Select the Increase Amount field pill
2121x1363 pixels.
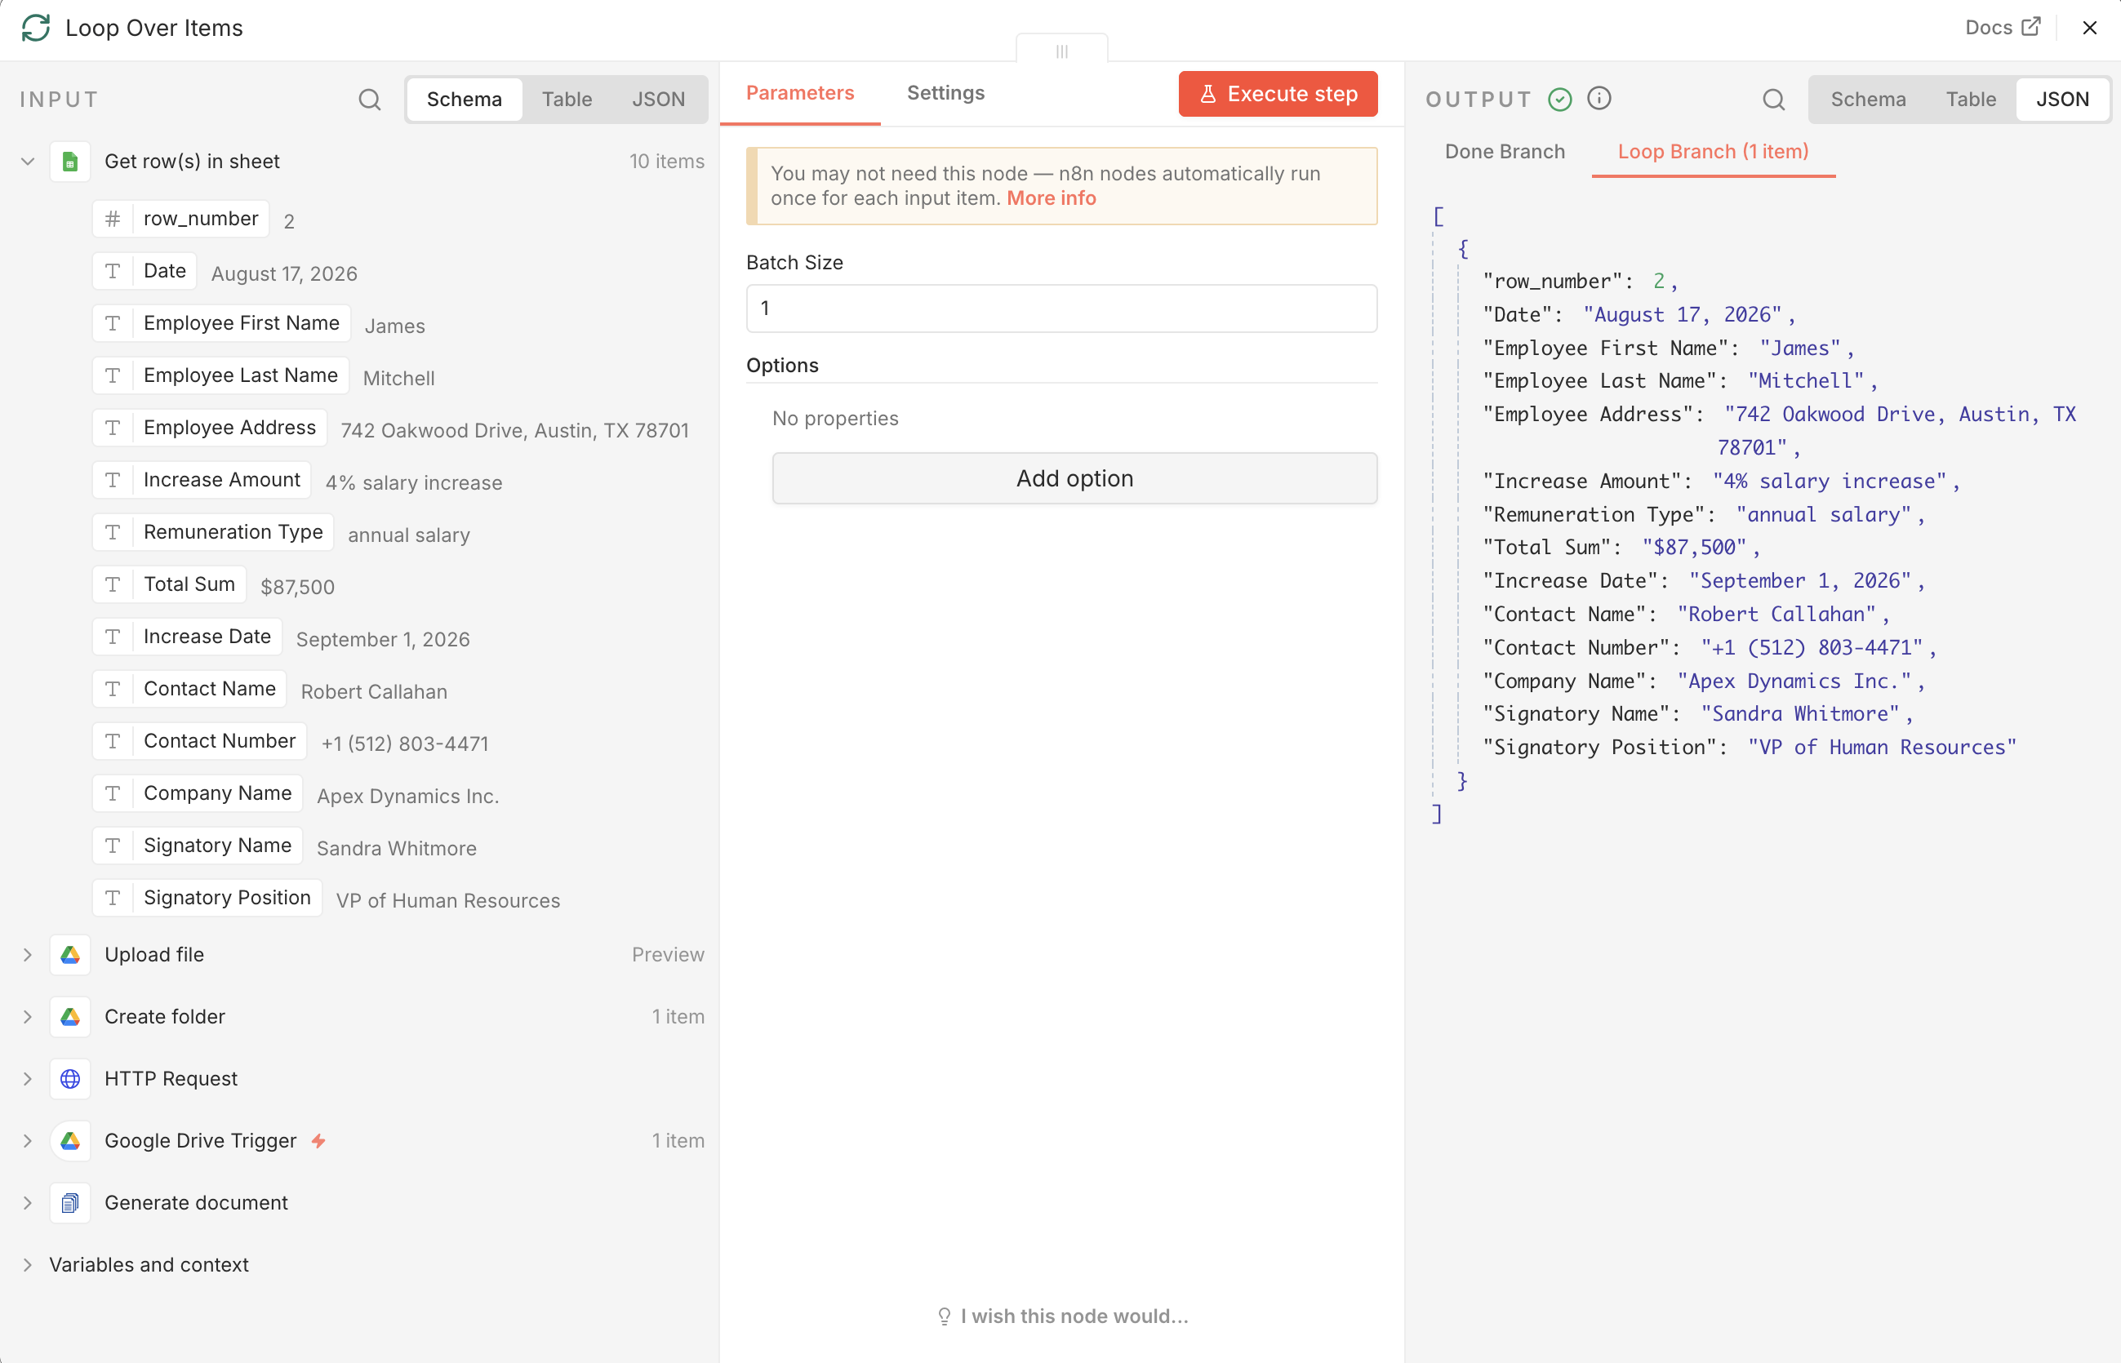[202, 480]
